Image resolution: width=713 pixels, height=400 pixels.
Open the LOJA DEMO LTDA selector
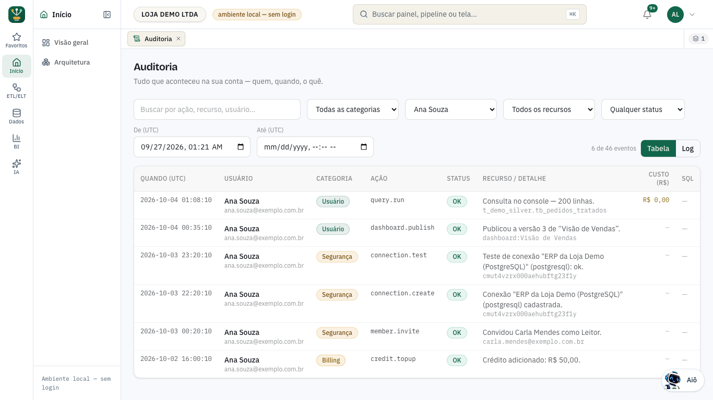point(170,15)
